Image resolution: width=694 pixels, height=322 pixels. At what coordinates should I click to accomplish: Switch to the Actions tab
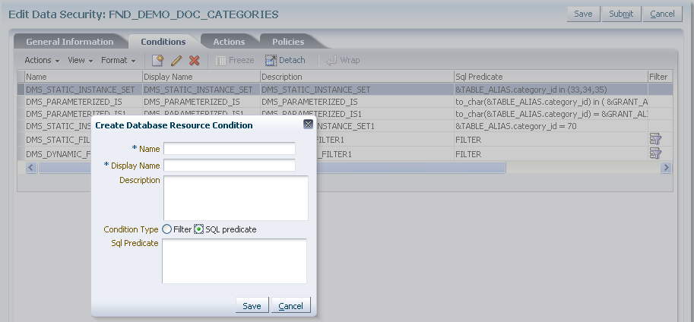229,42
